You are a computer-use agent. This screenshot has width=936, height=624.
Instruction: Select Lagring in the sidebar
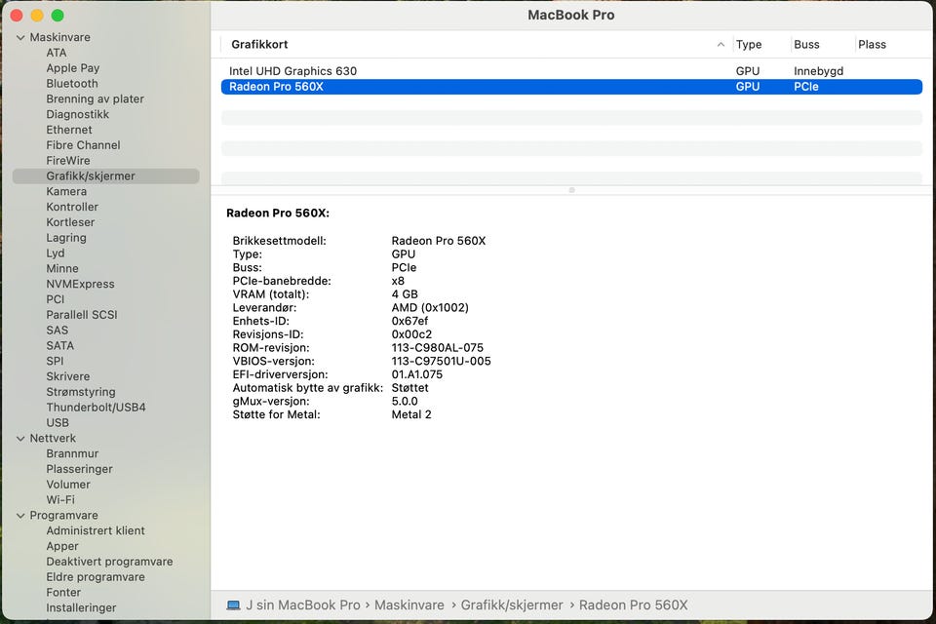coord(66,238)
